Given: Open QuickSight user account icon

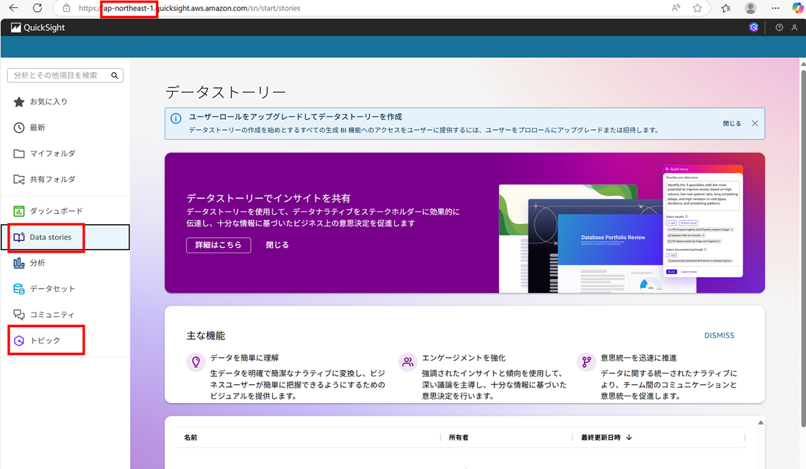Looking at the screenshot, I should (x=794, y=27).
